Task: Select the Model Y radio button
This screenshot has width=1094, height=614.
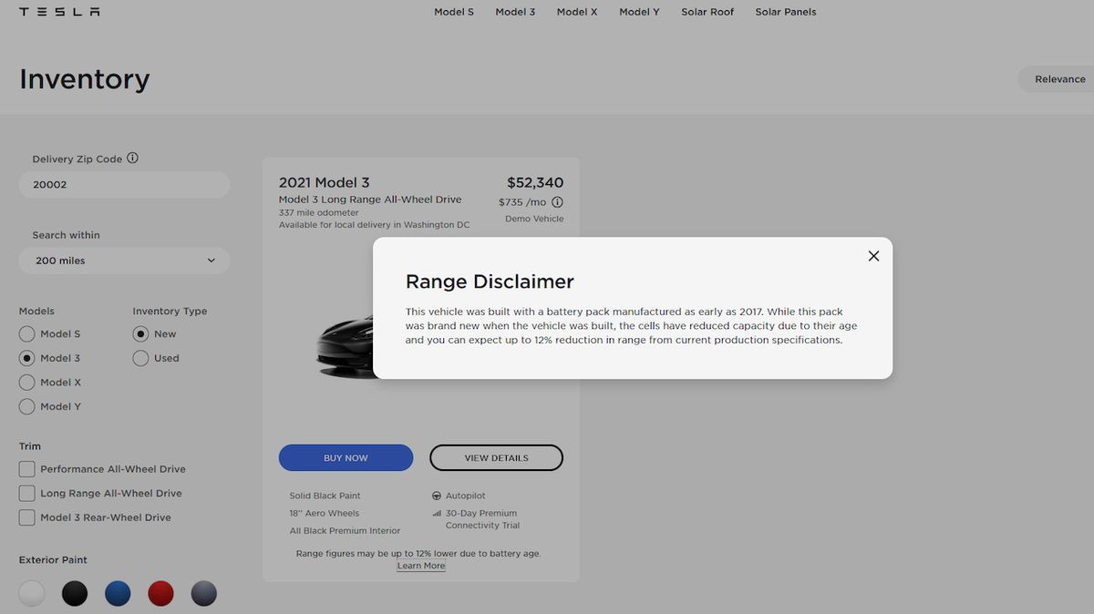Action: click(27, 406)
